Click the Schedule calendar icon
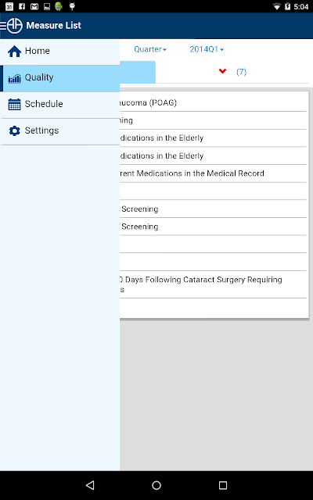 [x=14, y=104]
